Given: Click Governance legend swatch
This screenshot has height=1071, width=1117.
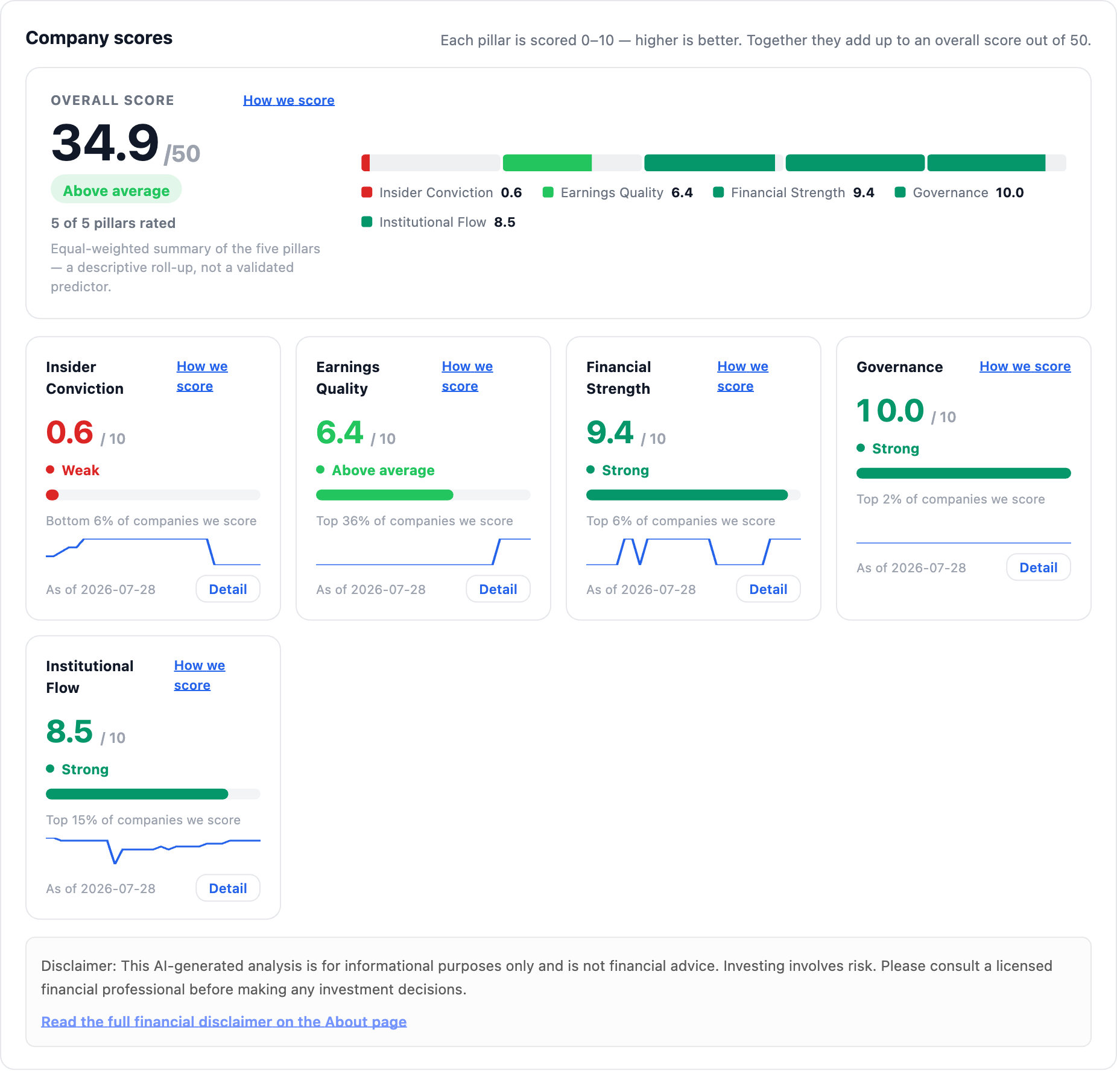Looking at the screenshot, I should [x=900, y=192].
